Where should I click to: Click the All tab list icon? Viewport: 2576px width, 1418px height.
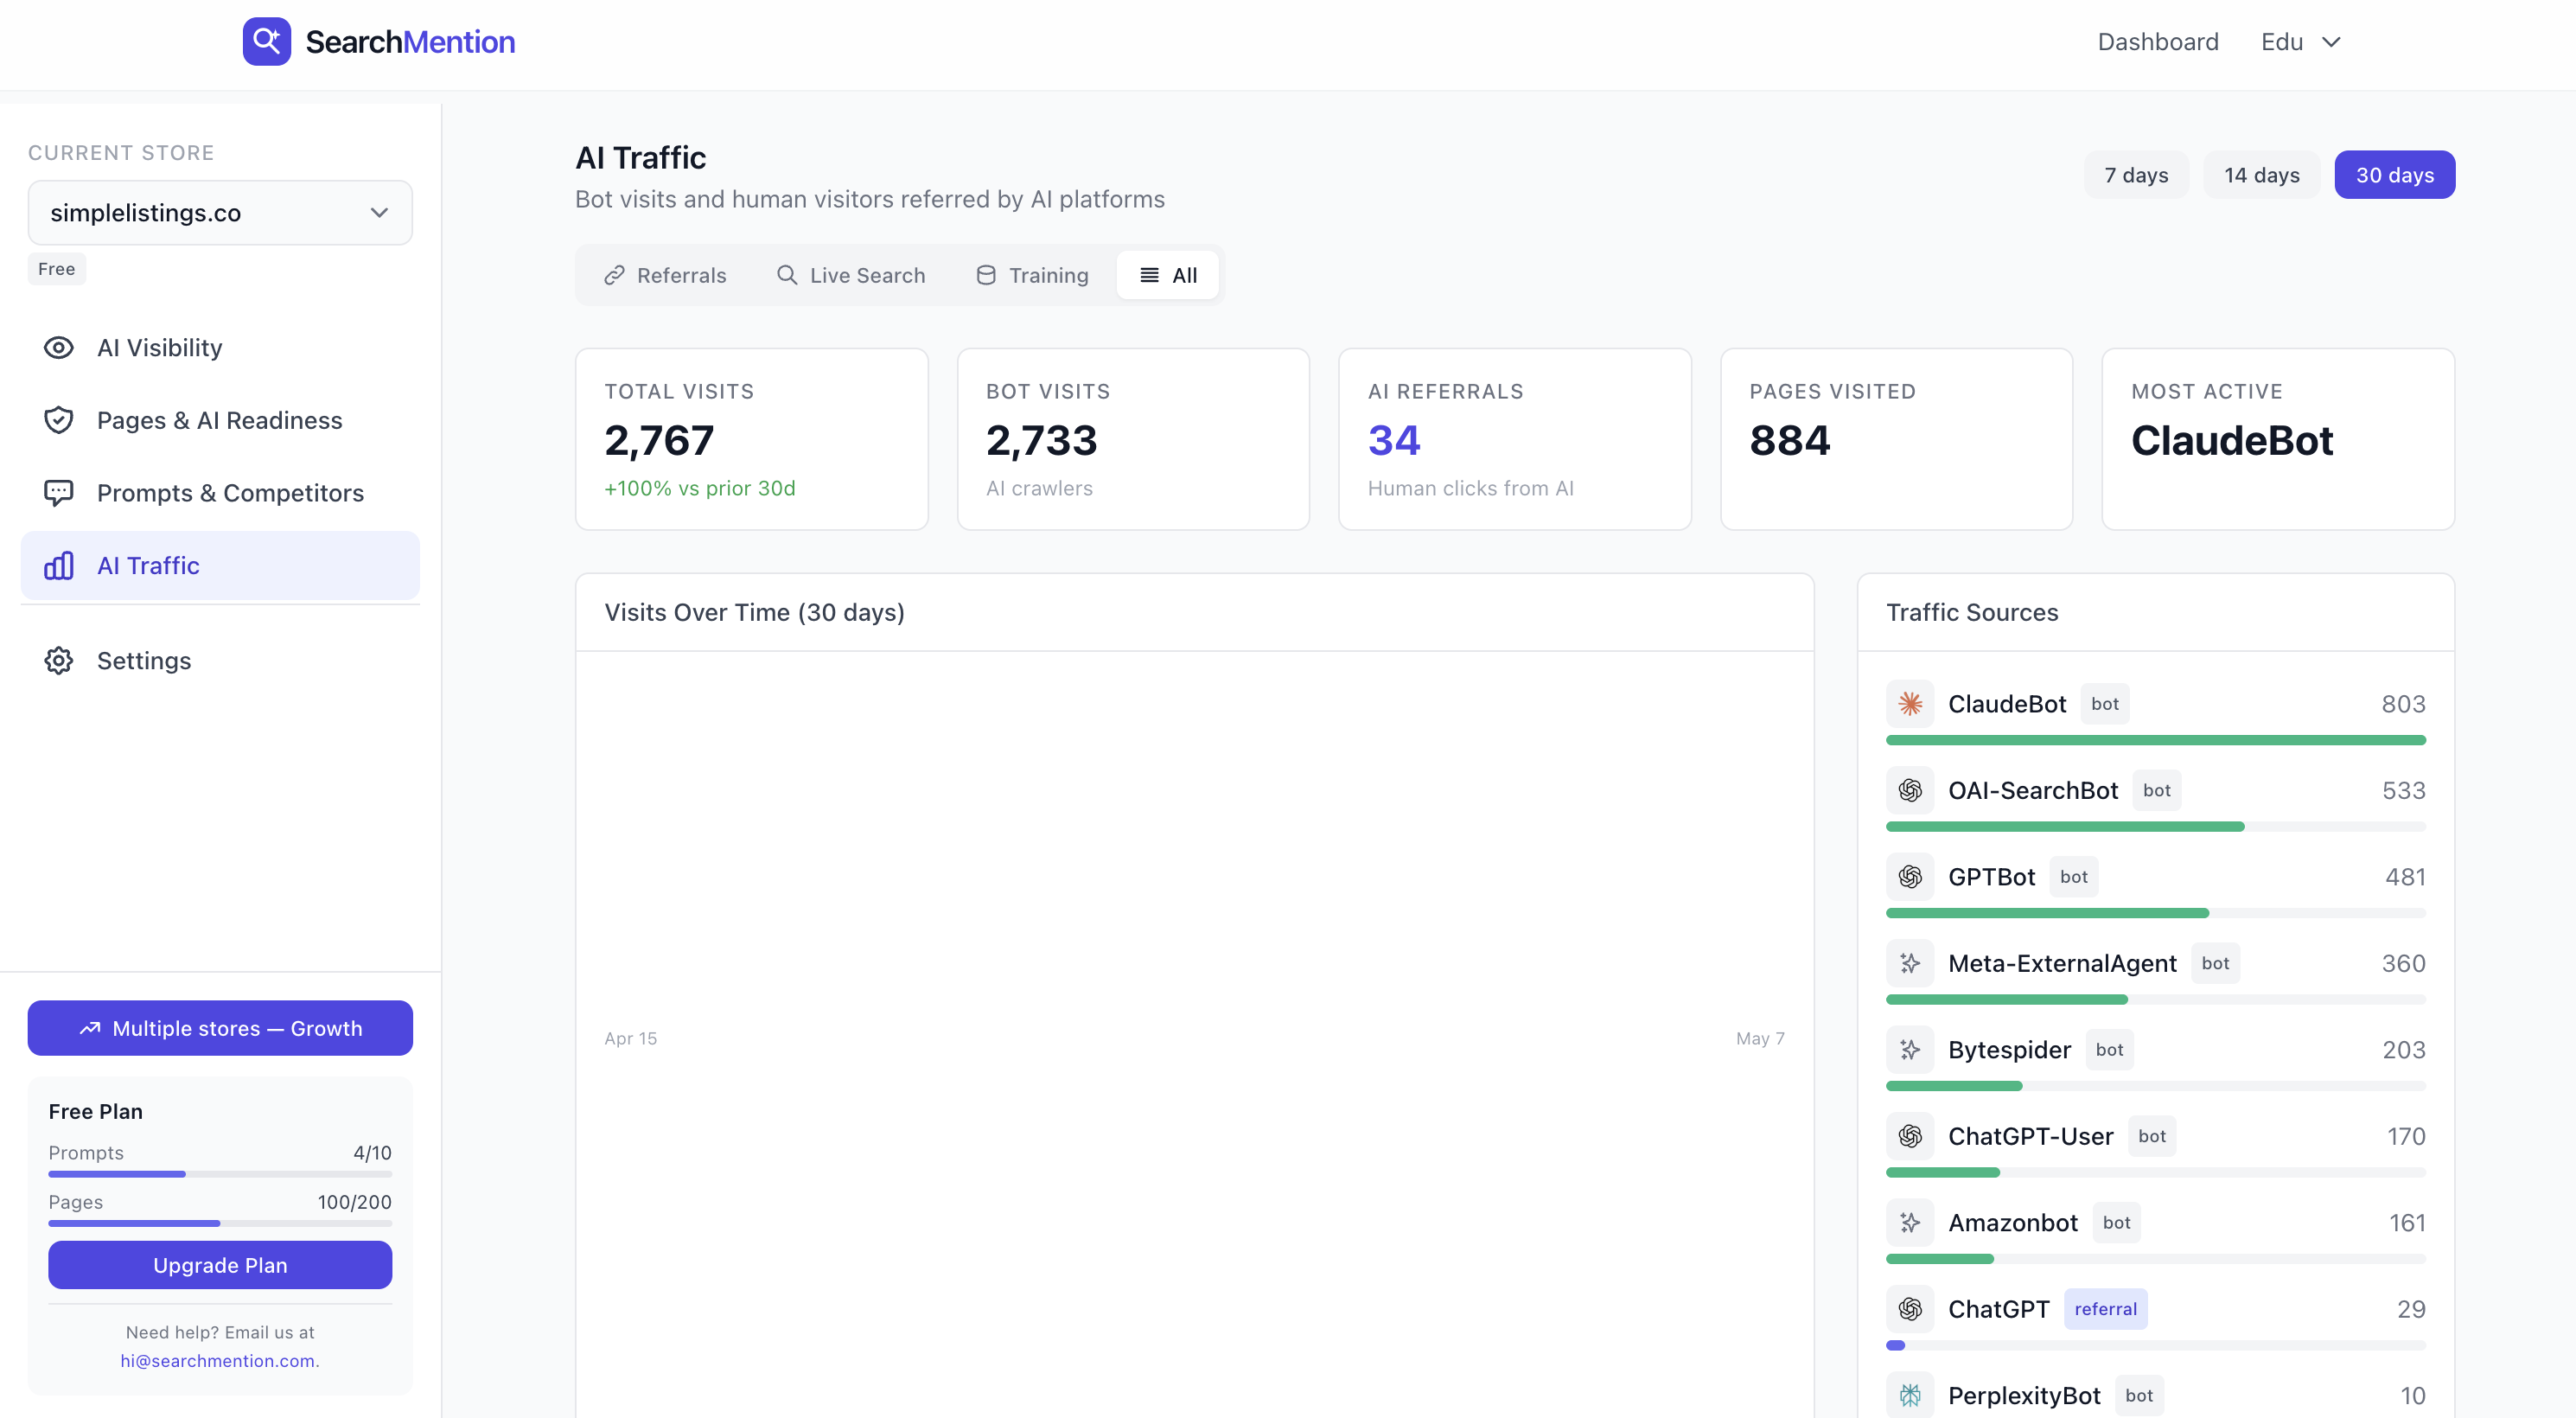[x=1150, y=275]
